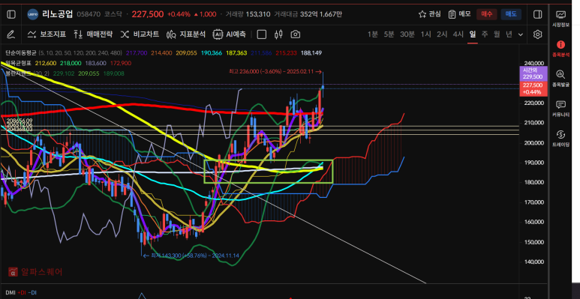Screen dimensions: 580x299
Task: Open 매매전략 trading strategy tool
Action: click(x=93, y=34)
